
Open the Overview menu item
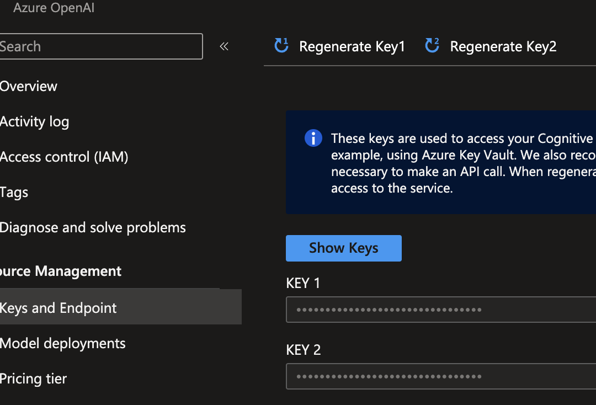[x=29, y=86]
